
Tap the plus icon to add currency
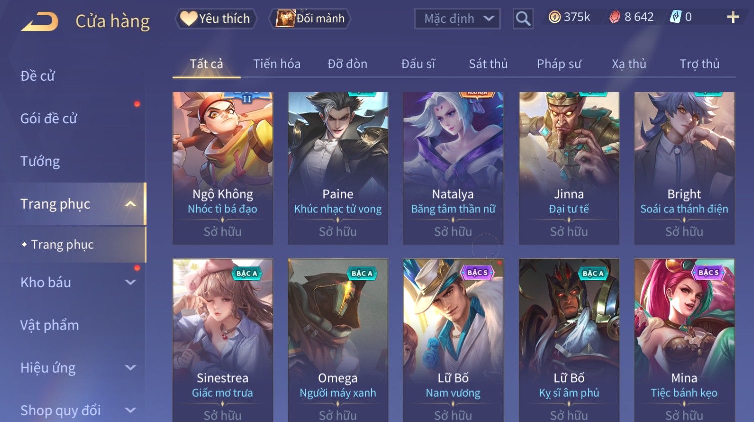[x=733, y=17]
